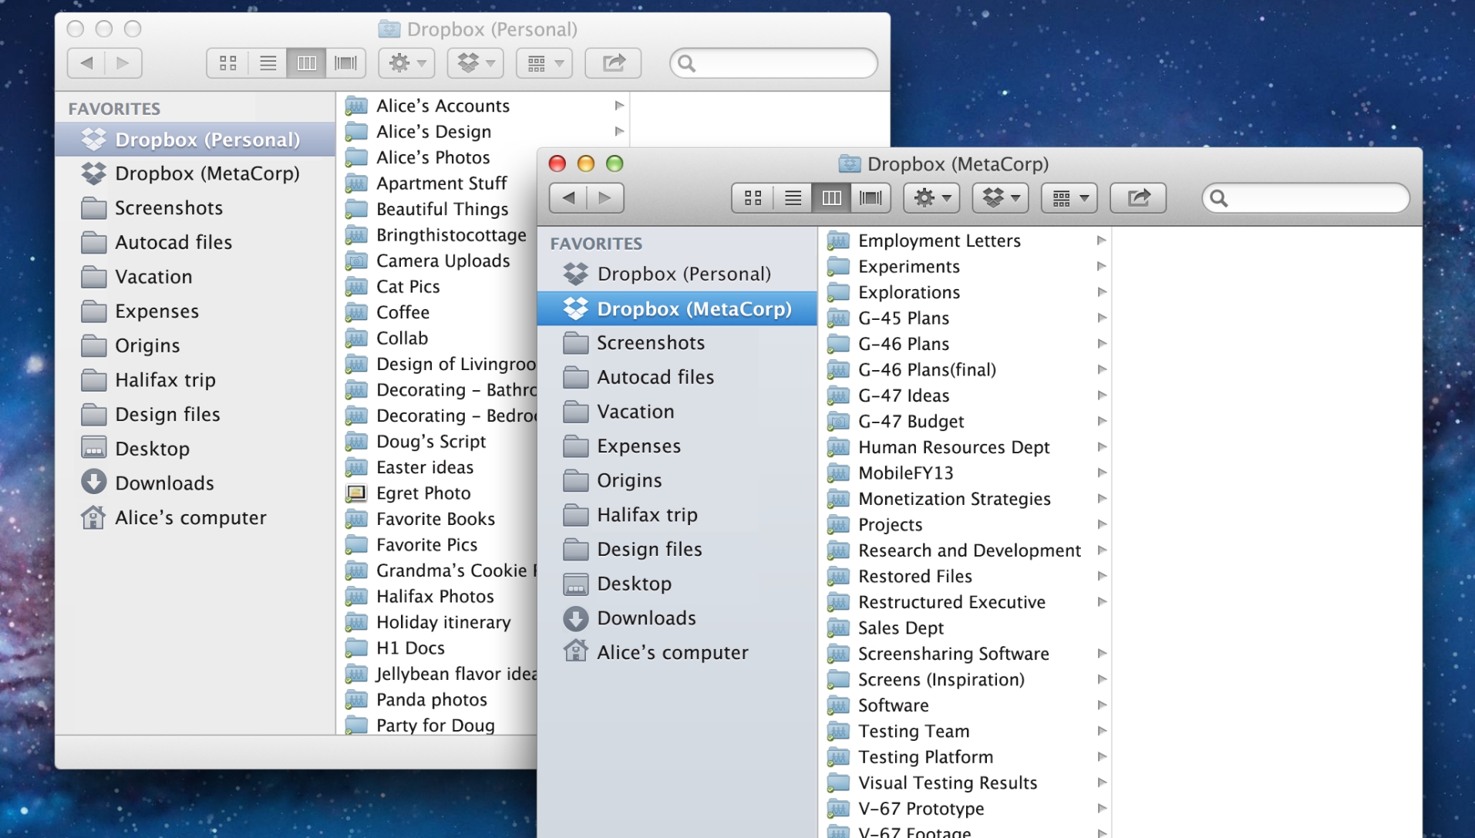The image size is (1475, 838).
Task: Expand the Research and Development folder arrow
Action: (1102, 550)
